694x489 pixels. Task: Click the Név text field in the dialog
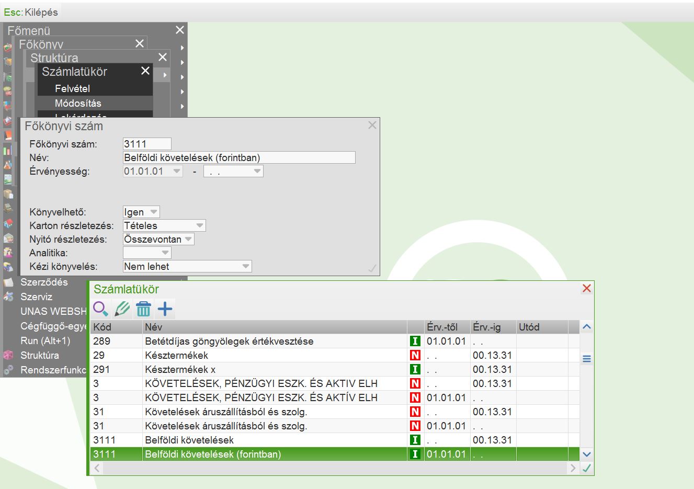coord(239,157)
